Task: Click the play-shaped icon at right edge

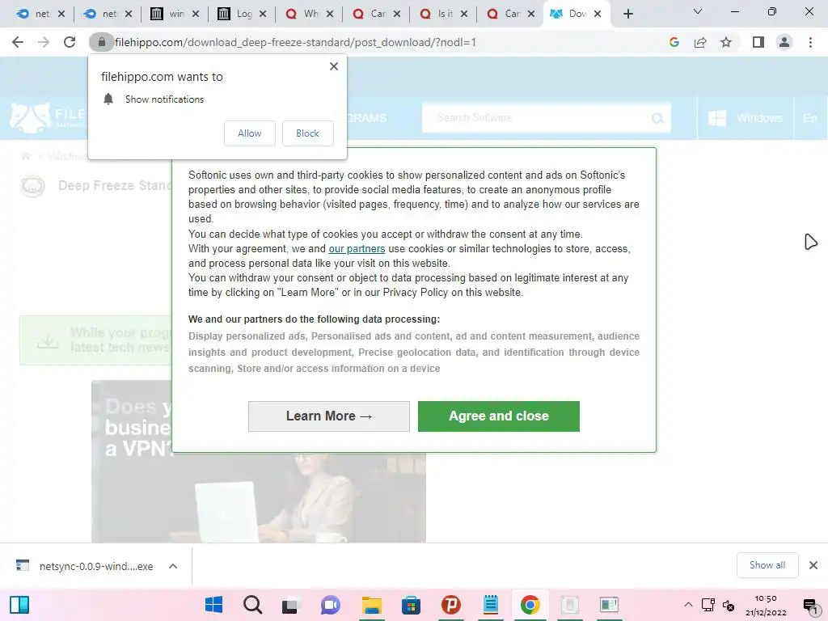Action: coord(810,242)
